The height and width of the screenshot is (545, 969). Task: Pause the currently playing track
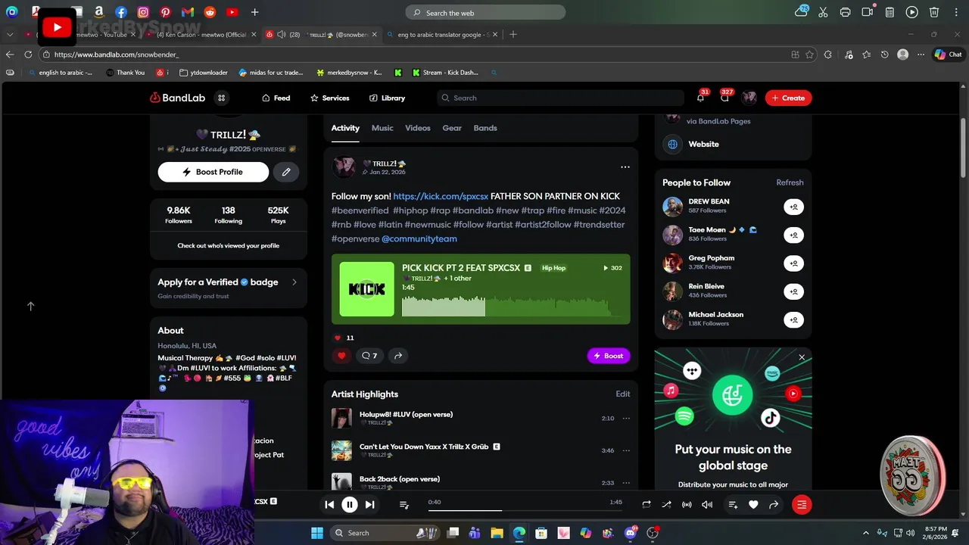point(350,505)
